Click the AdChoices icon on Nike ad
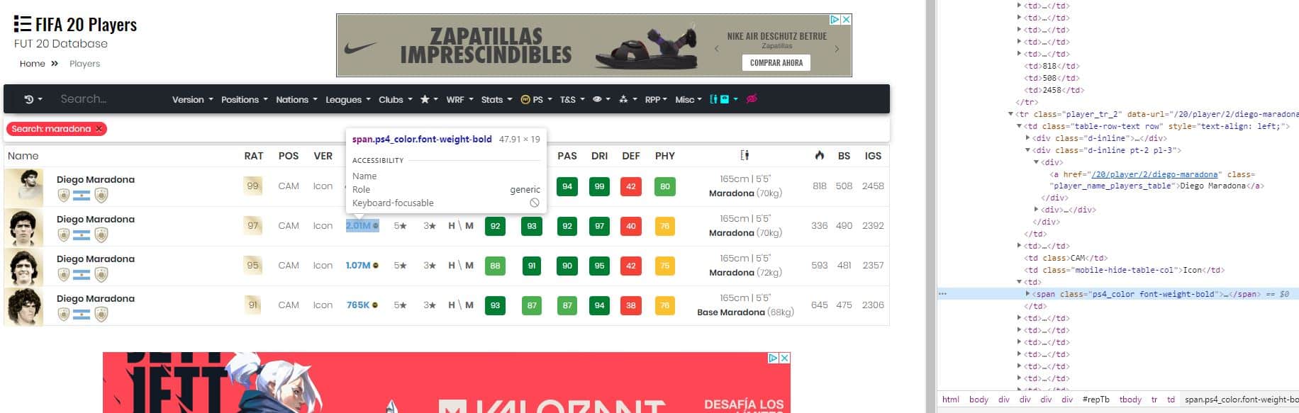This screenshot has height=413, width=1299. [835, 20]
